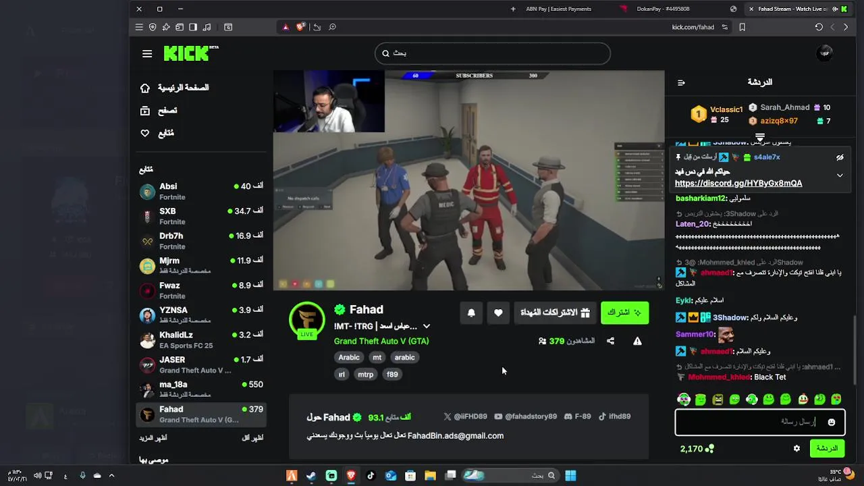
Task: Select the lowercase arabic tag
Action: click(x=404, y=357)
